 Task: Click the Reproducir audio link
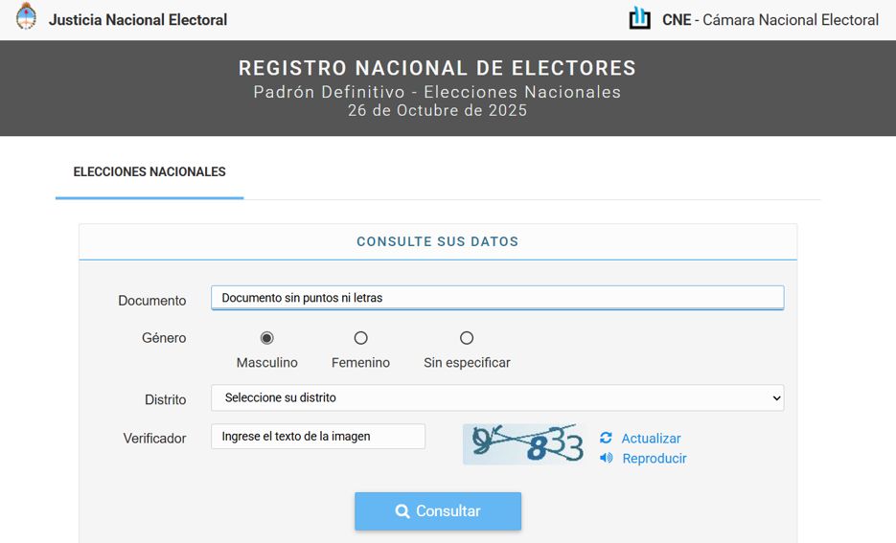[x=655, y=459]
